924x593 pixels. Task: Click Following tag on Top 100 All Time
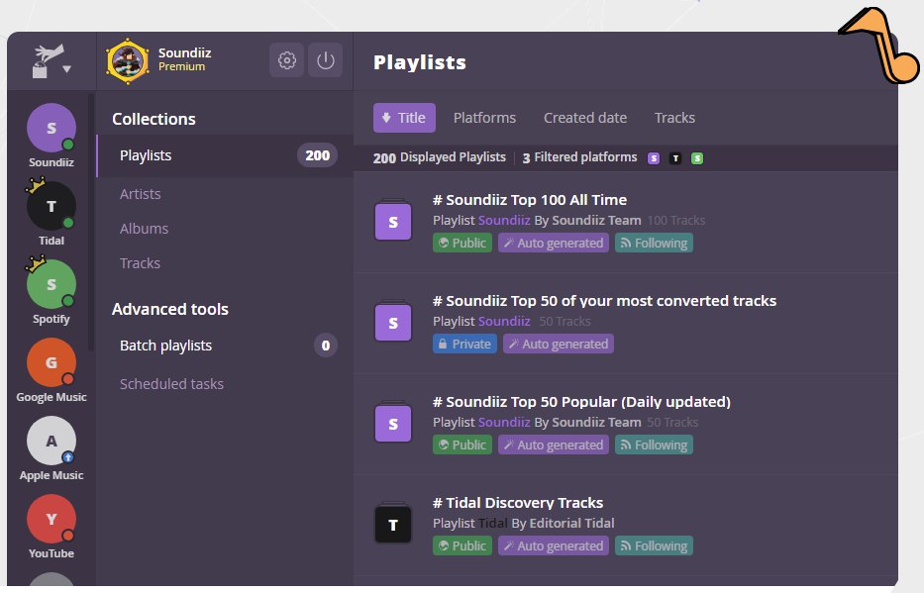tap(654, 244)
